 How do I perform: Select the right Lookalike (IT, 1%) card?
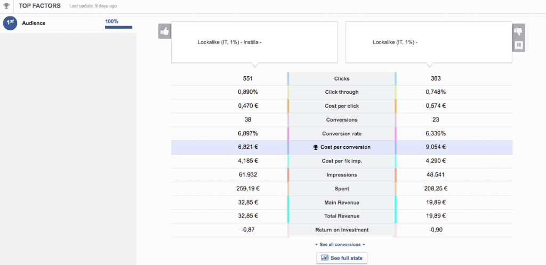[429, 42]
